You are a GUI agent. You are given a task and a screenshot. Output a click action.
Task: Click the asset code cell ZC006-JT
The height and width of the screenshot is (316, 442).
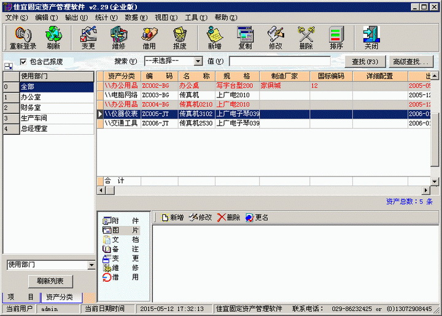[x=159, y=123]
